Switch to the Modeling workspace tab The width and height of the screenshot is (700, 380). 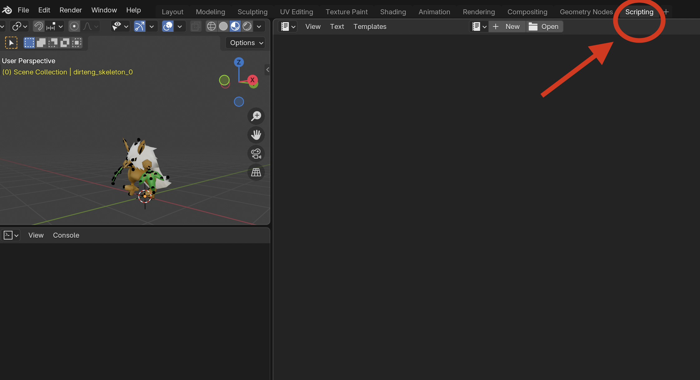point(210,12)
